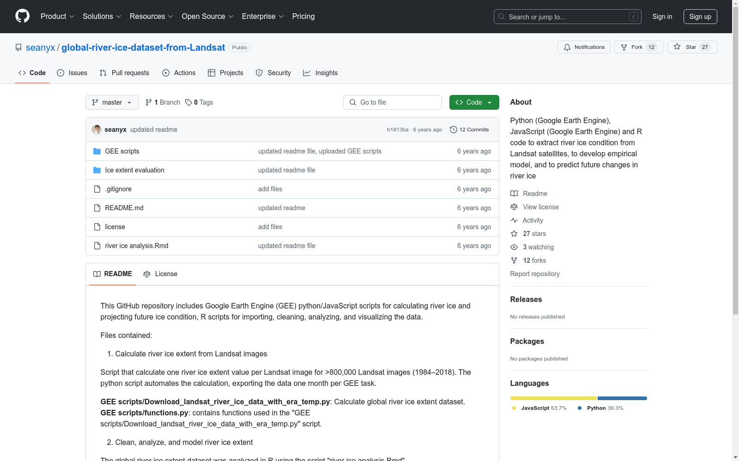Open the Actions tab
739x461 pixels.
click(179, 73)
